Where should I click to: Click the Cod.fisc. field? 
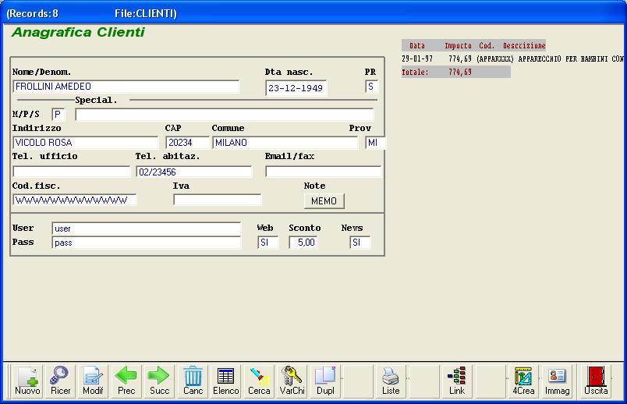click(x=74, y=200)
